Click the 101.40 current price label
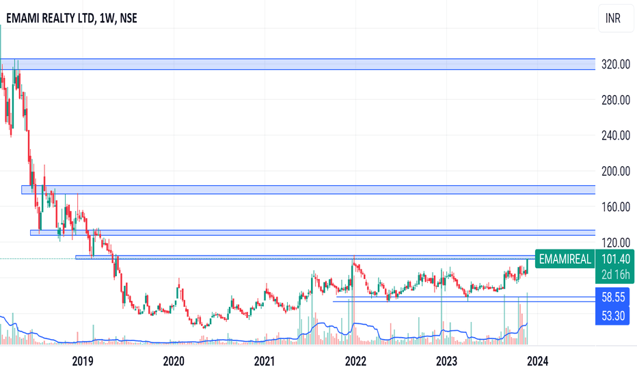Image resolution: width=637 pixels, height=376 pixels. tap(615, 259)
